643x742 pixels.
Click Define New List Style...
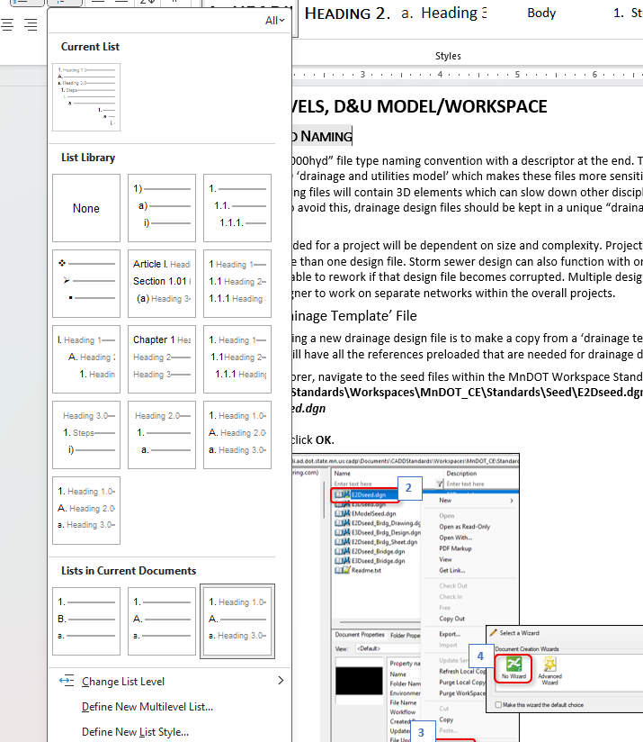click(135, 731)
